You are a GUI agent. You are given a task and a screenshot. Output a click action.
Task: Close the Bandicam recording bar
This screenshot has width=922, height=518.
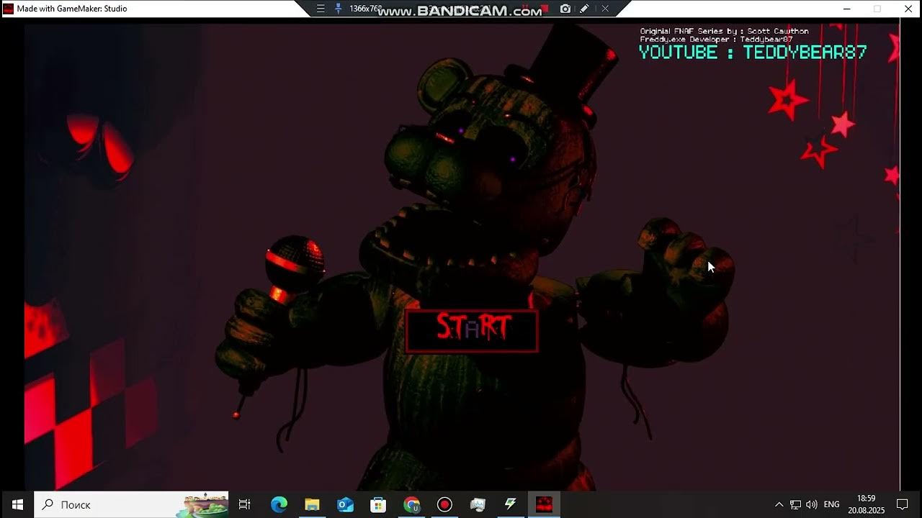click(605, 9)
